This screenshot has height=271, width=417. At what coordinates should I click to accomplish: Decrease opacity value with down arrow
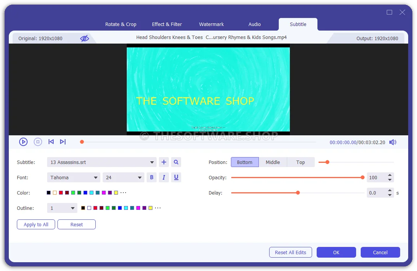click(x=389, y=180)
